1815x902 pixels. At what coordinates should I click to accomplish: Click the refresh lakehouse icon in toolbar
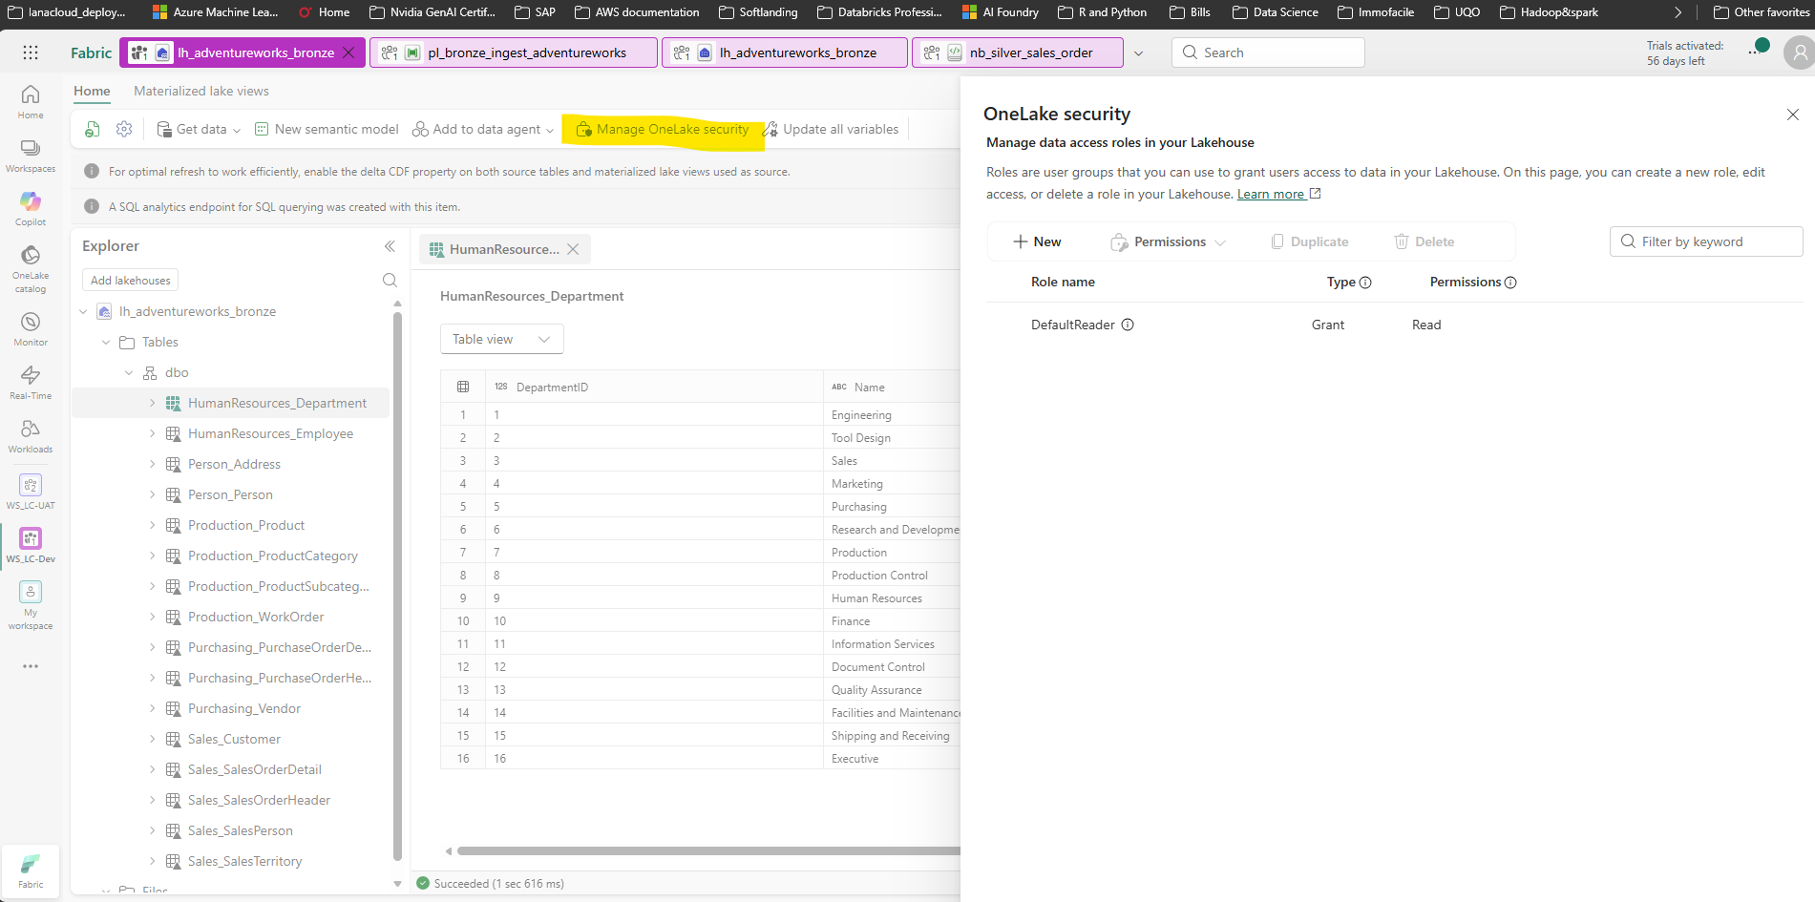(93, 129)
